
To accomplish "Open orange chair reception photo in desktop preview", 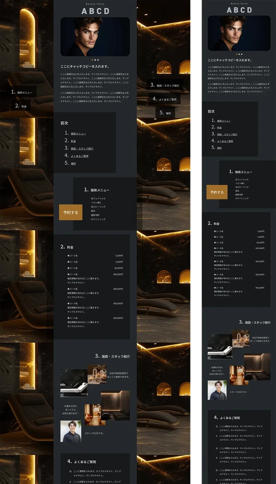I will tap(95, 415).
